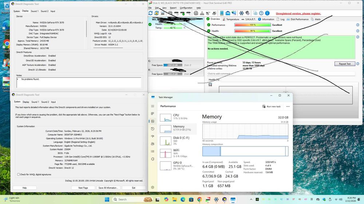Click Save All Information button

click(x=108, y=188)
